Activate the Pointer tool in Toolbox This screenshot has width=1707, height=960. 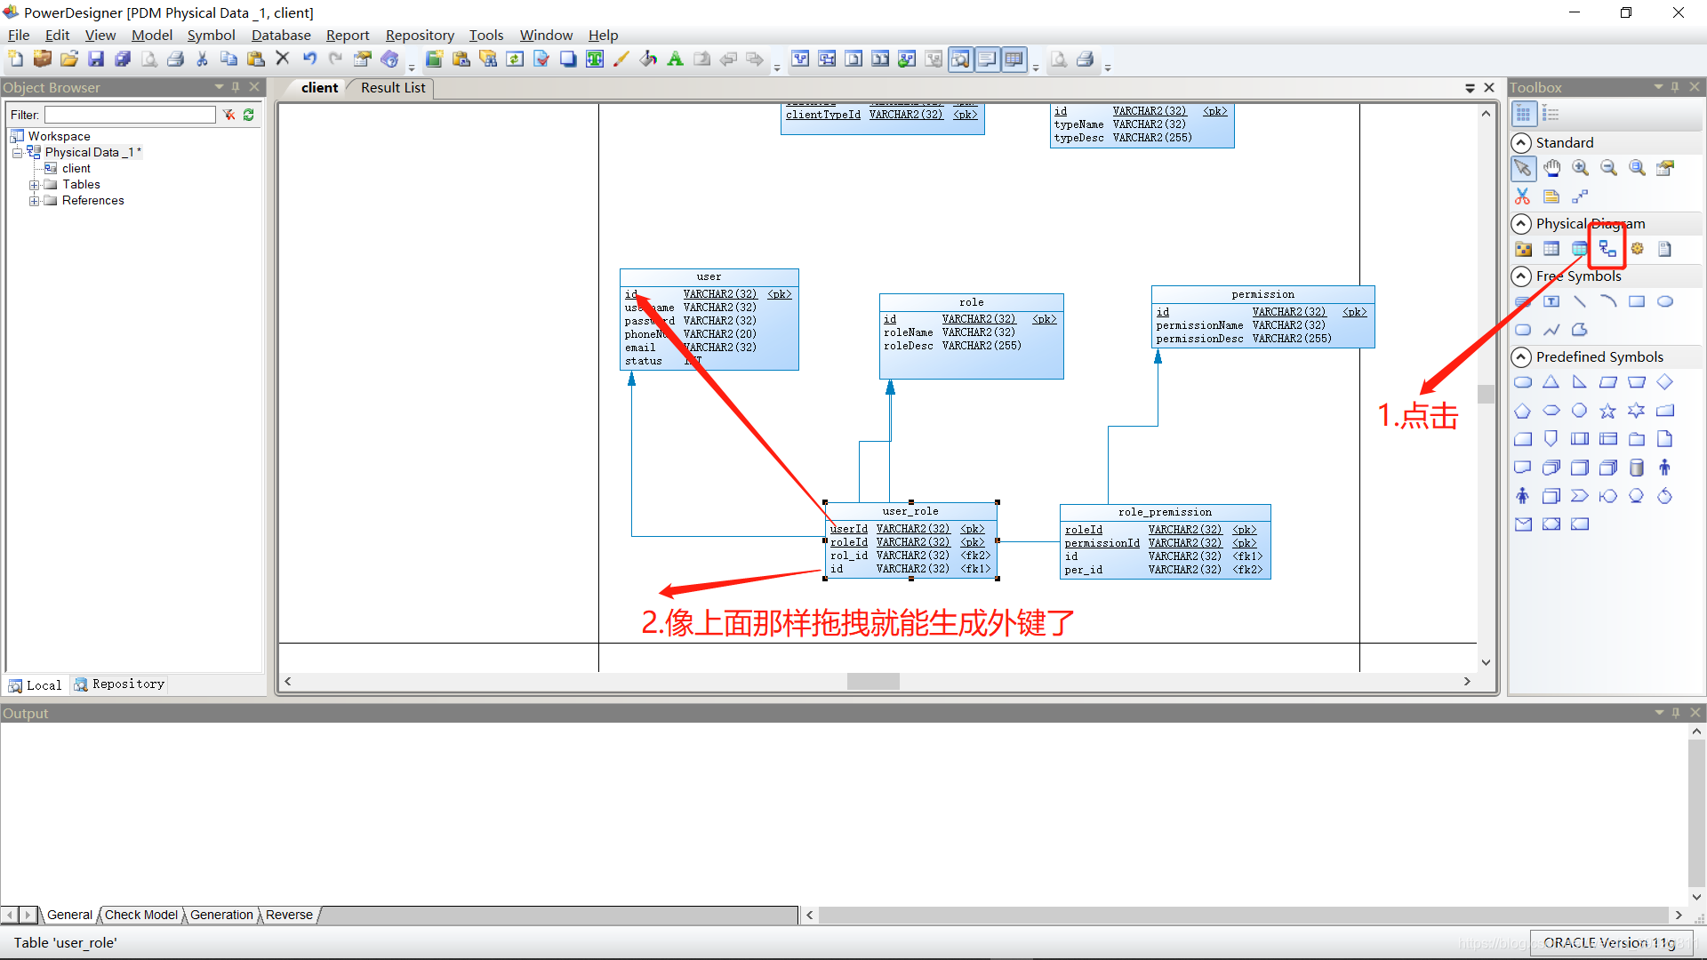click(x=1523, y=168)
